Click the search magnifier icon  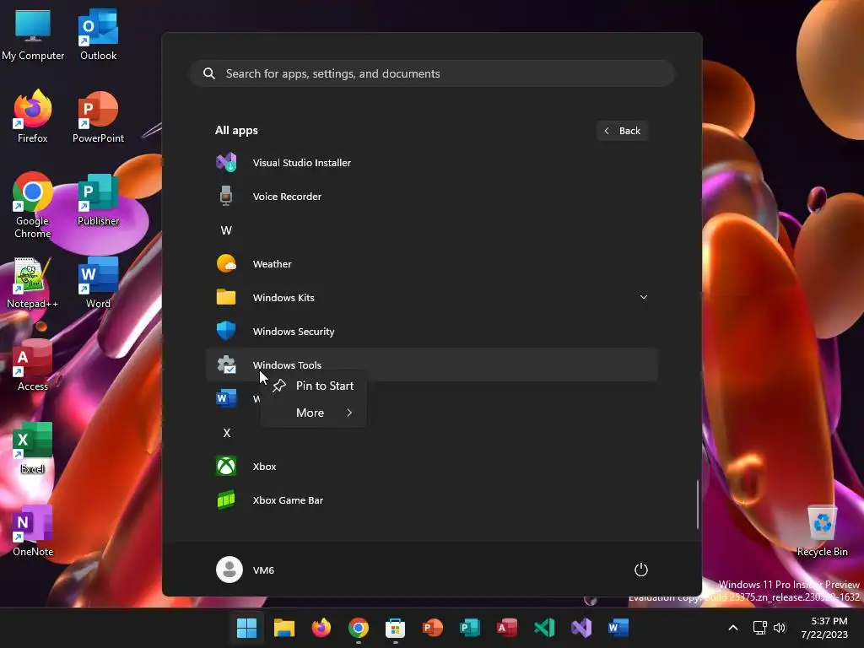209,73
